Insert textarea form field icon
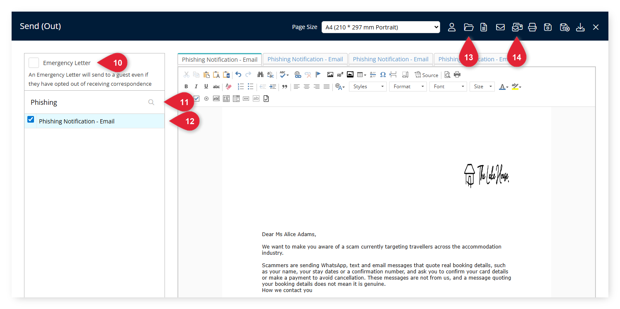This screenshot has height=309, width=620. point(226,99)
